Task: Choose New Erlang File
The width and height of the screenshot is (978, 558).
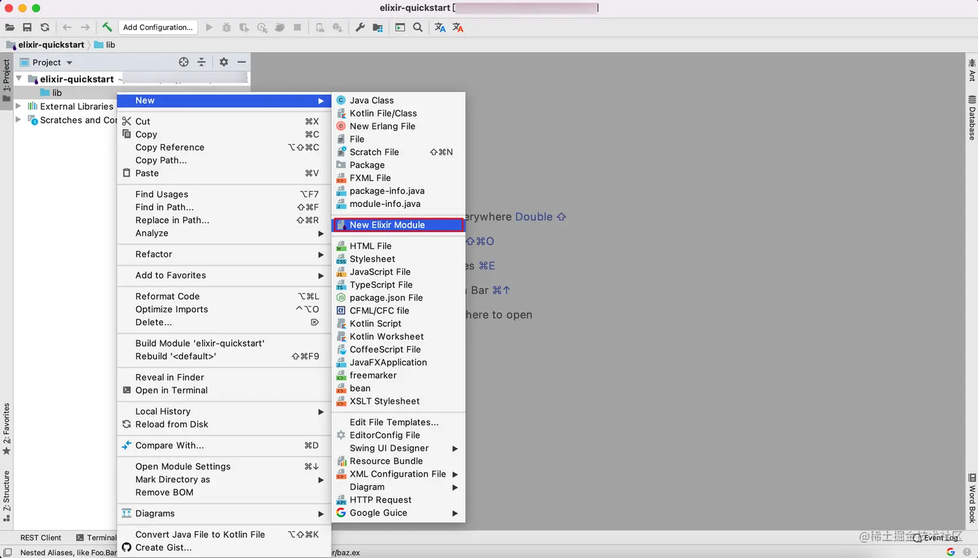Action: pos(398,126)
